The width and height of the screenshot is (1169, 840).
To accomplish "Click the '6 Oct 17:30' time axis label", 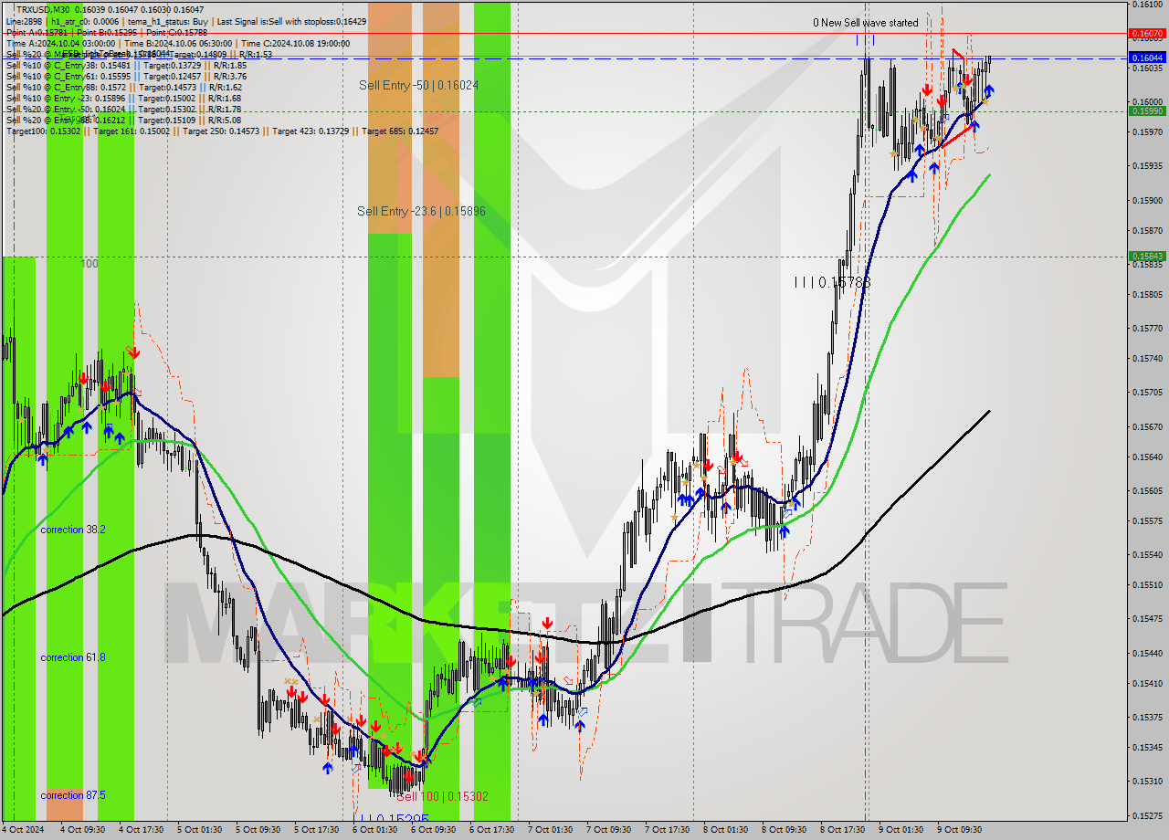I will [491, 830].
